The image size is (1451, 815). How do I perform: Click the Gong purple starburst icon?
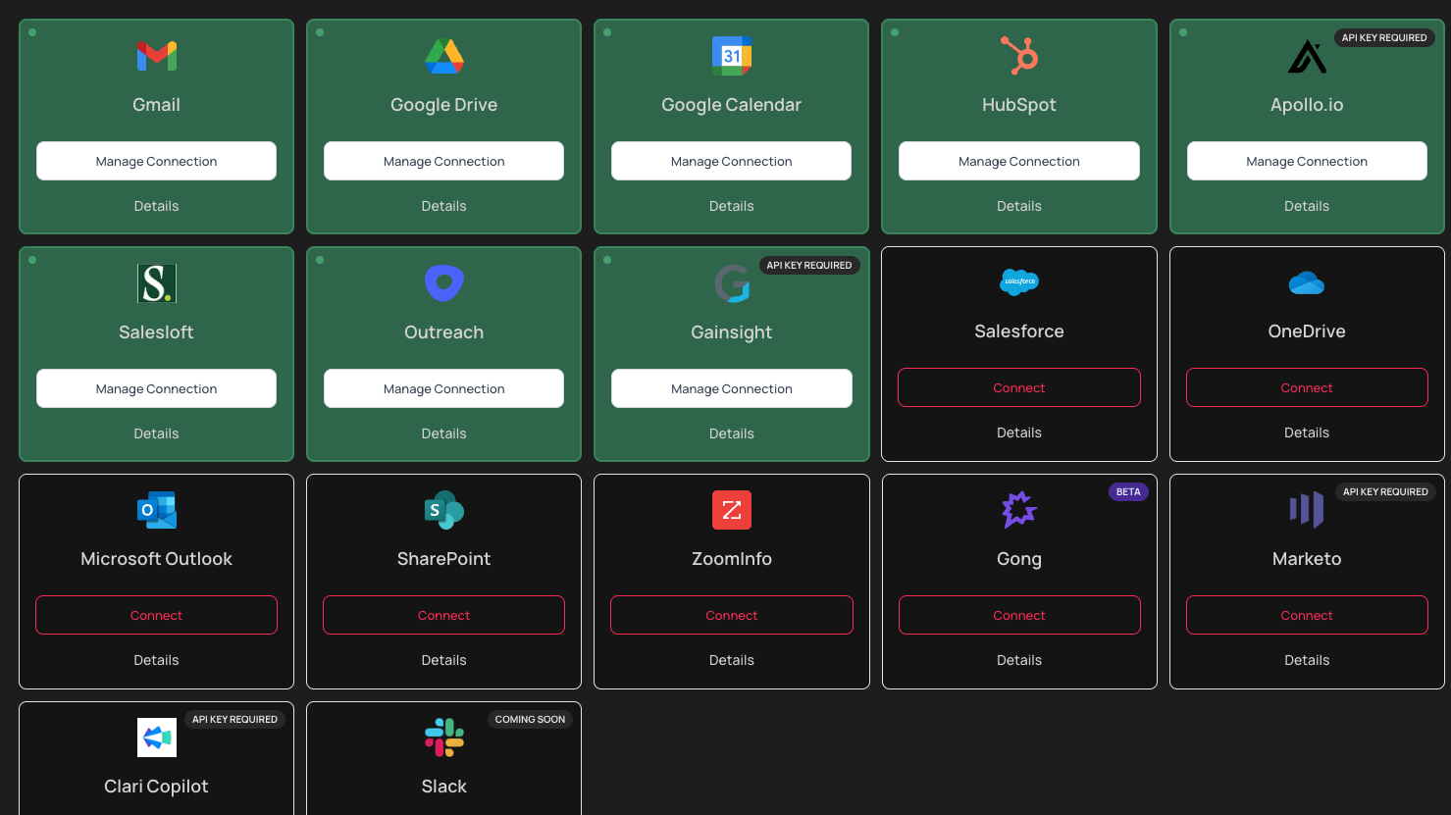[x=1019, y=510]
